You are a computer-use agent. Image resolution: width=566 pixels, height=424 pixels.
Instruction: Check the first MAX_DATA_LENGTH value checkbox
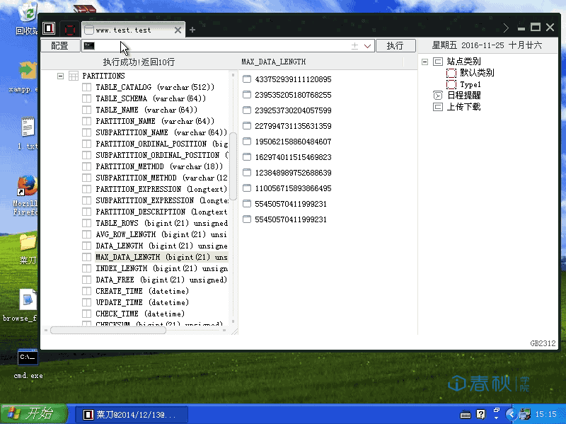click(246, 79)
